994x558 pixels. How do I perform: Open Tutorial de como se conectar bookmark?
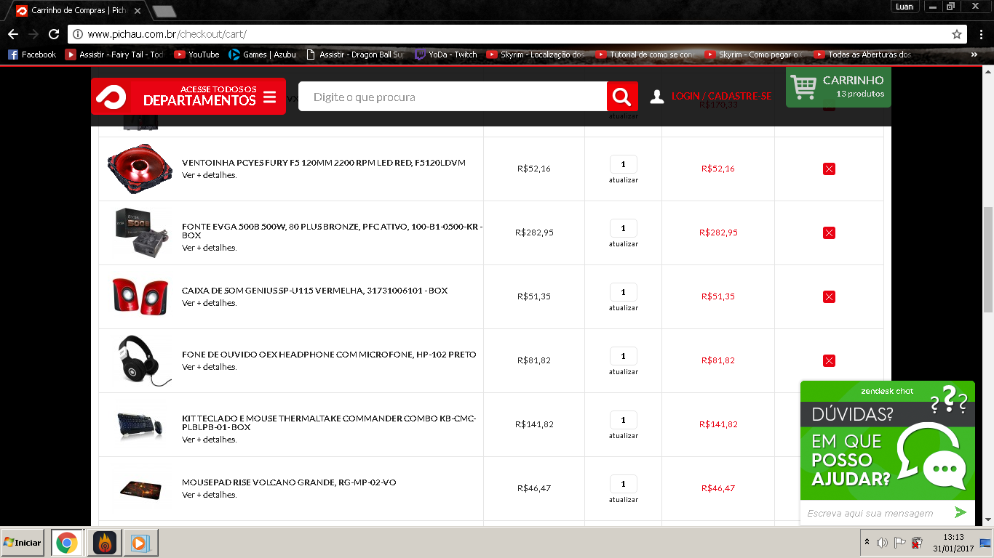[x=645, y=54]
